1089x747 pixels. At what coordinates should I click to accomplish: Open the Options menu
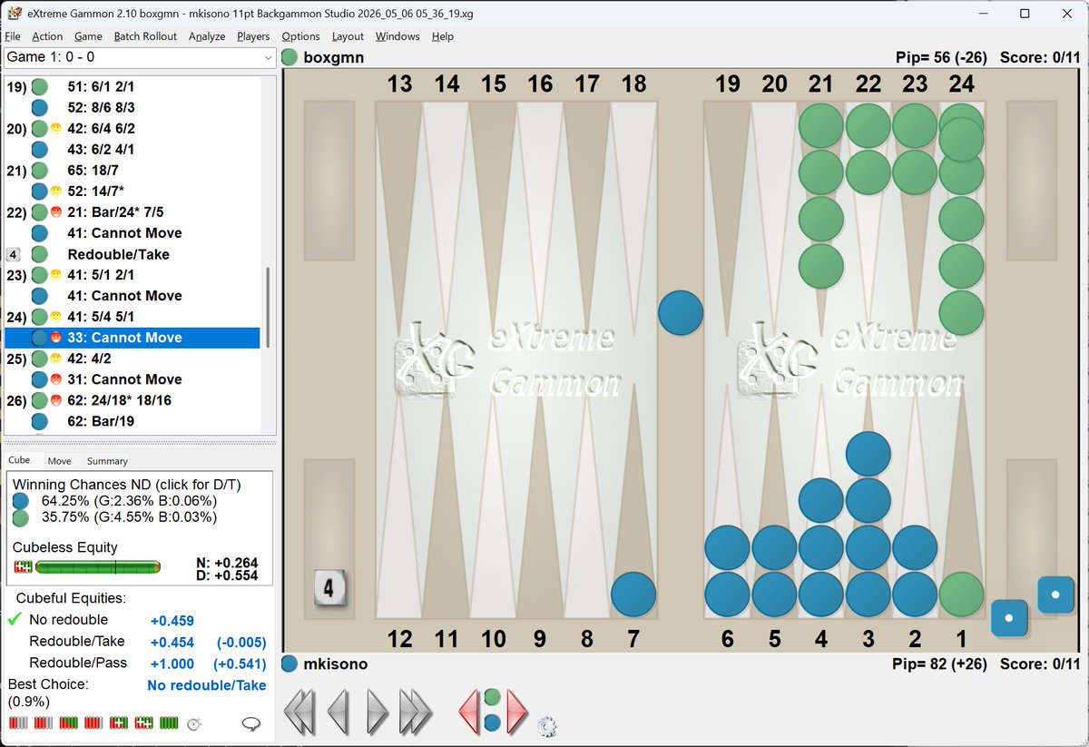(x=300, y=36)
